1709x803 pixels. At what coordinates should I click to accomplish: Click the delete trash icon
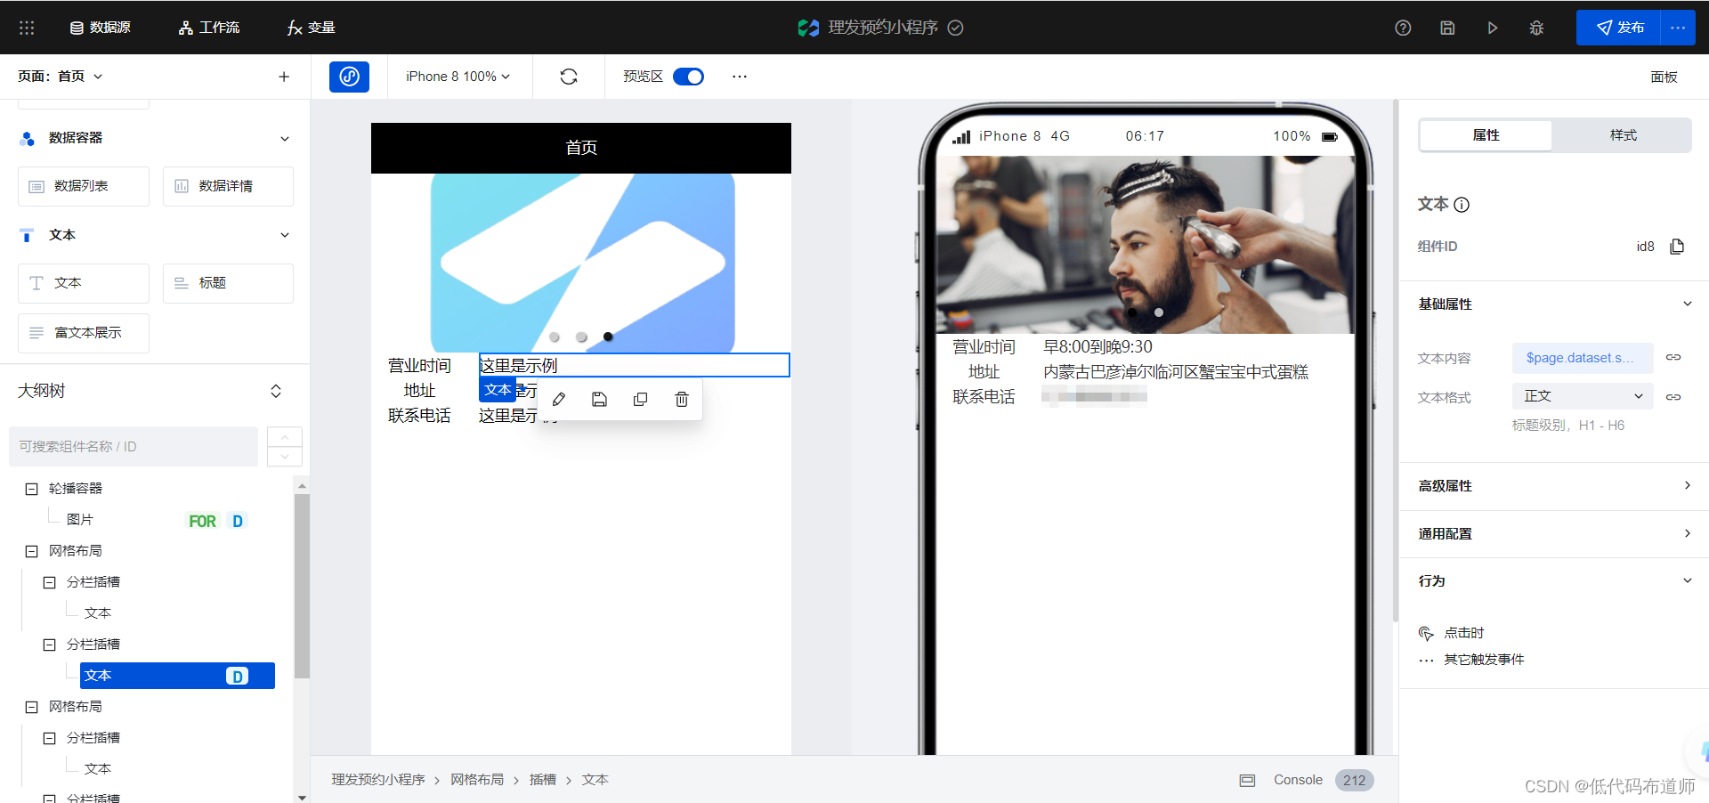682,400
